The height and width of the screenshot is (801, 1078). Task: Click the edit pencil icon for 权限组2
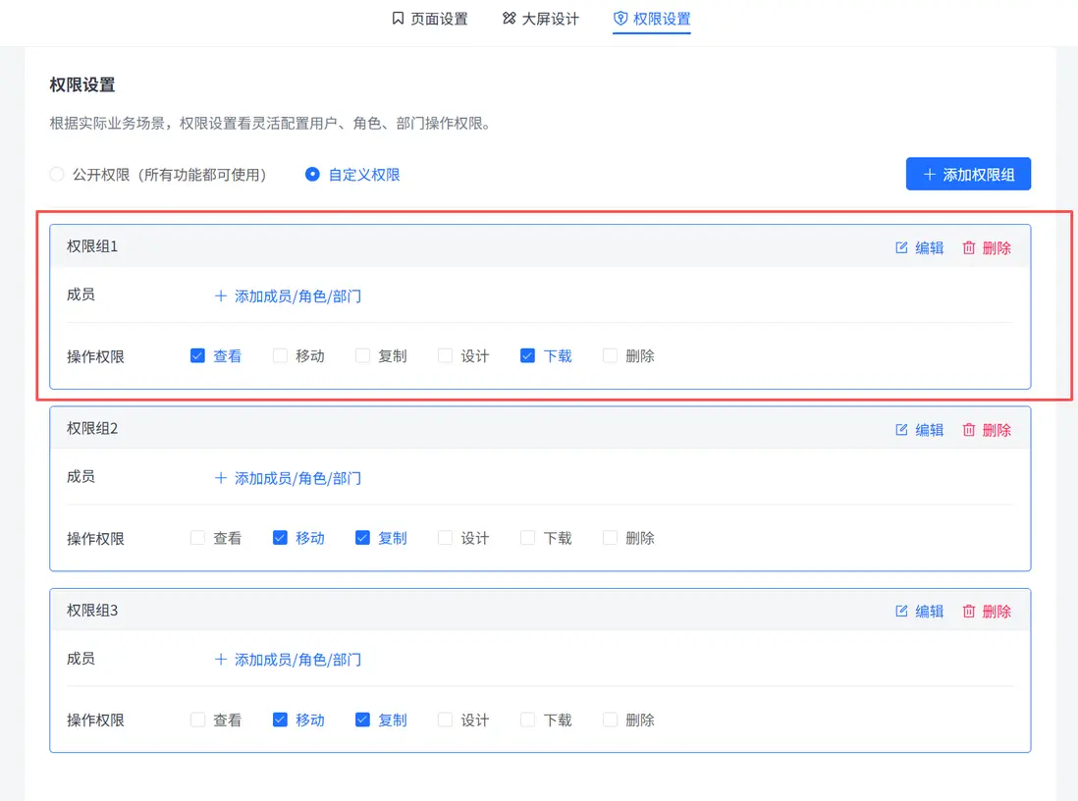point(901,430)
